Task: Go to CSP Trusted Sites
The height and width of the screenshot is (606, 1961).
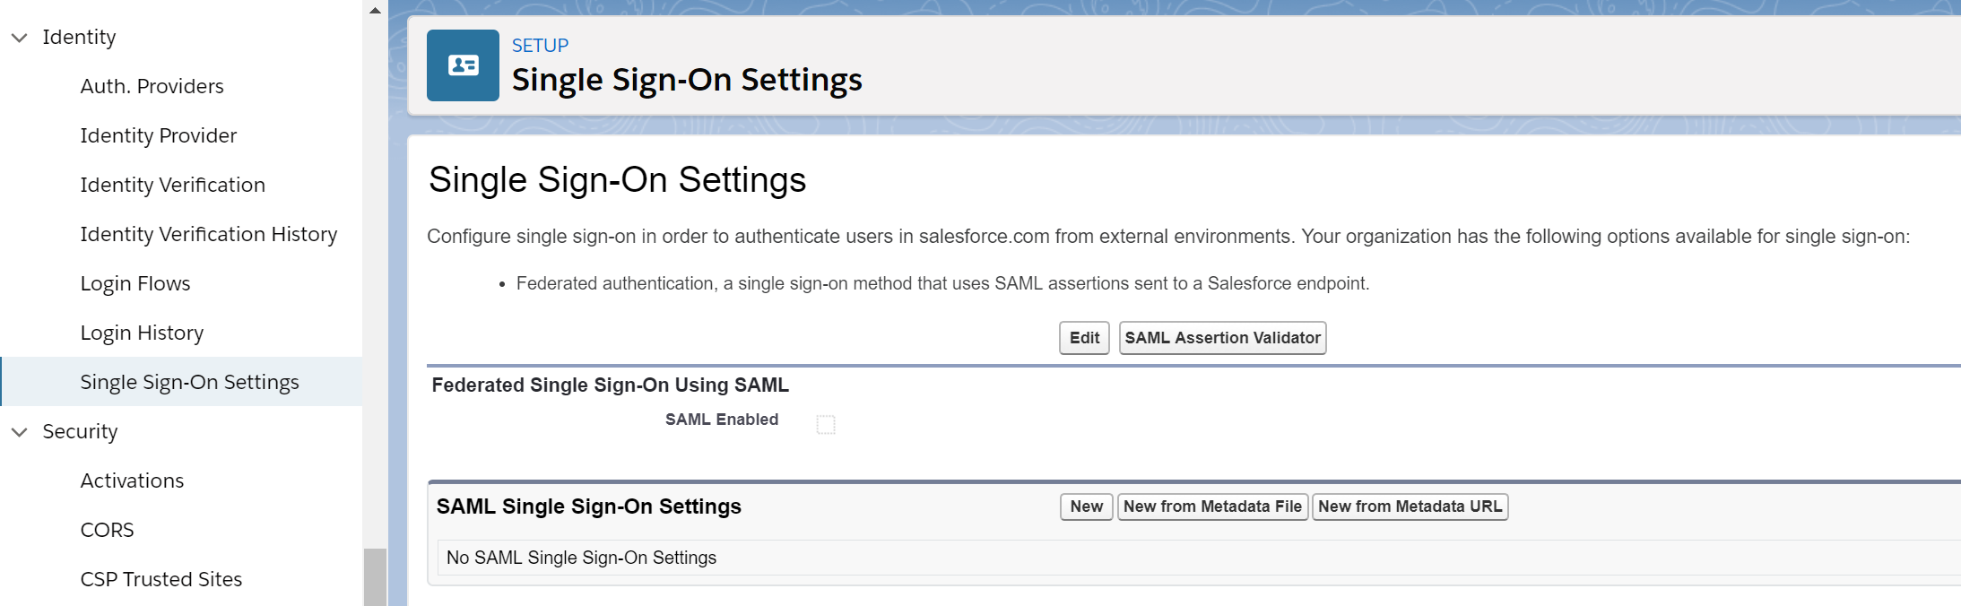Action: click(161, 579)
